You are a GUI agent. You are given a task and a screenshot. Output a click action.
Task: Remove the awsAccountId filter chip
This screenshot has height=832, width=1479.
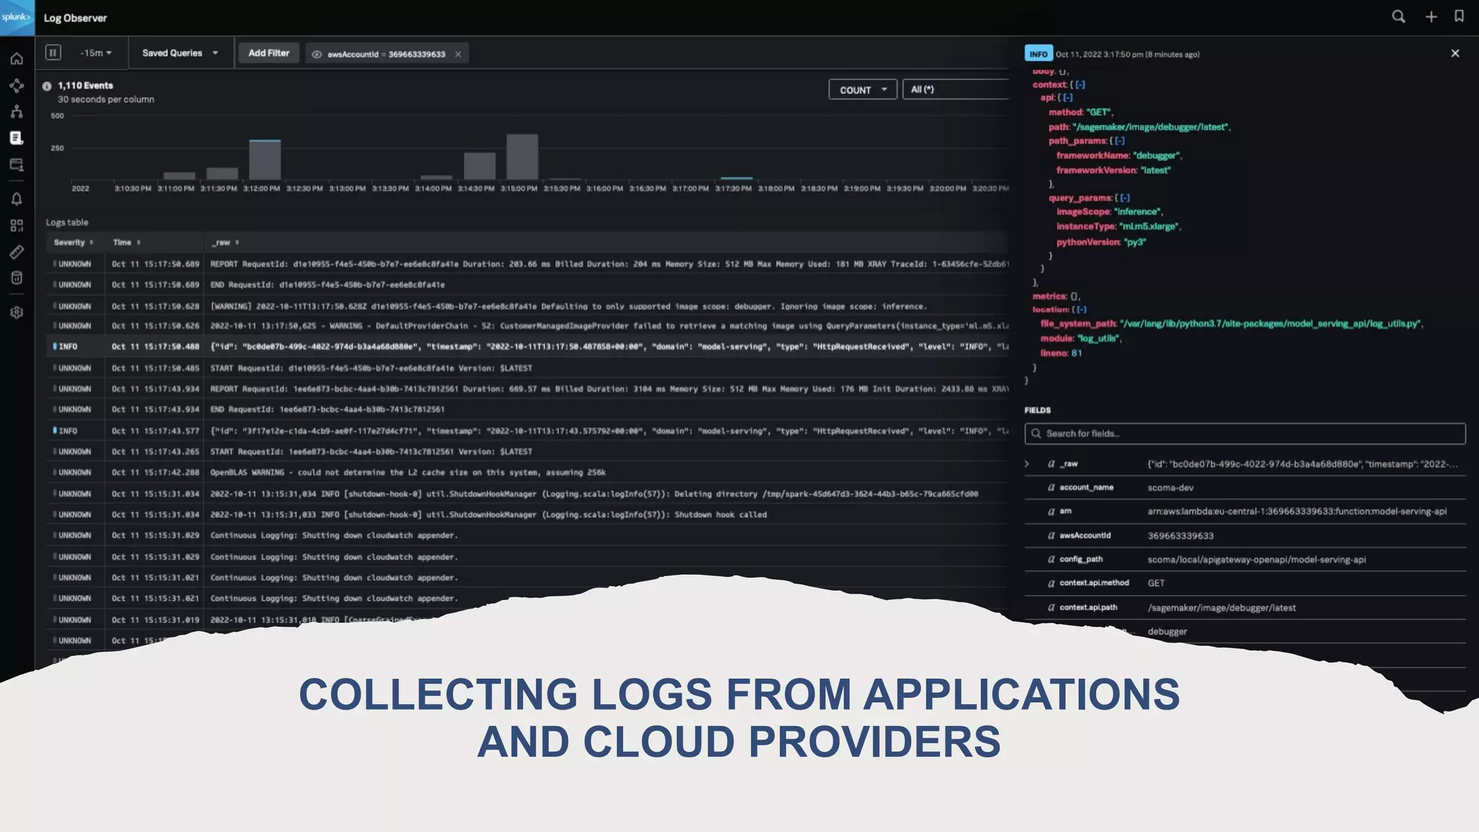coord(458,54)
